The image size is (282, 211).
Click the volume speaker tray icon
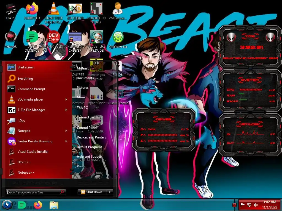(x=256, y=205)
